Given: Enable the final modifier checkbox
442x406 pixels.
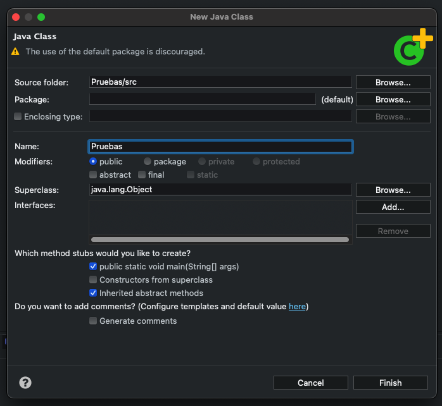Looking at the screenshot, I should click(x=142, y=175).
